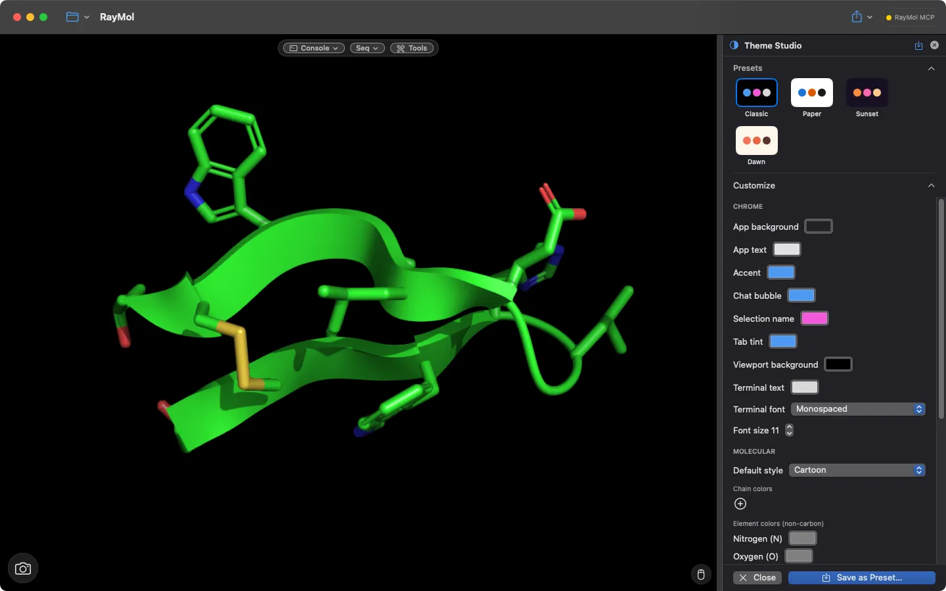Click Save as Preset button

(862, 578)
